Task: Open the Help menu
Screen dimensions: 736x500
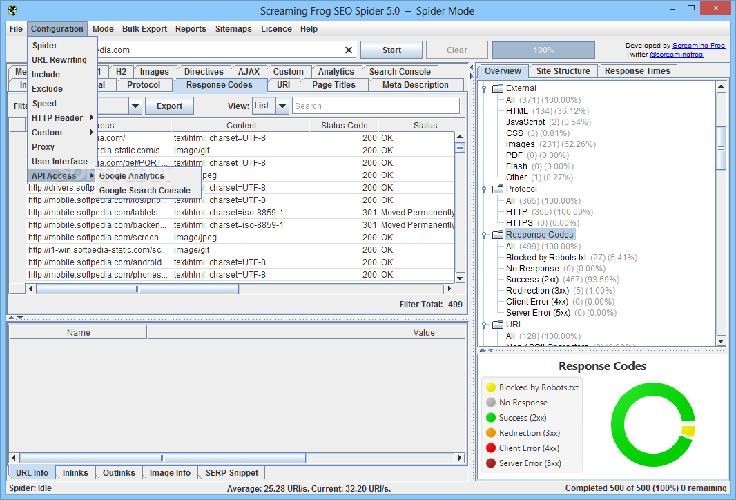Action: (x=309, y=28)
